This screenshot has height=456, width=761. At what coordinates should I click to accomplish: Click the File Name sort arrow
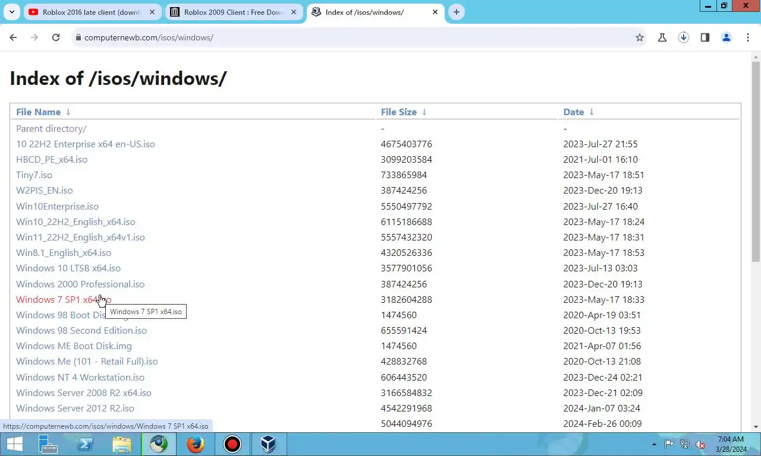(x=68, y=112)
